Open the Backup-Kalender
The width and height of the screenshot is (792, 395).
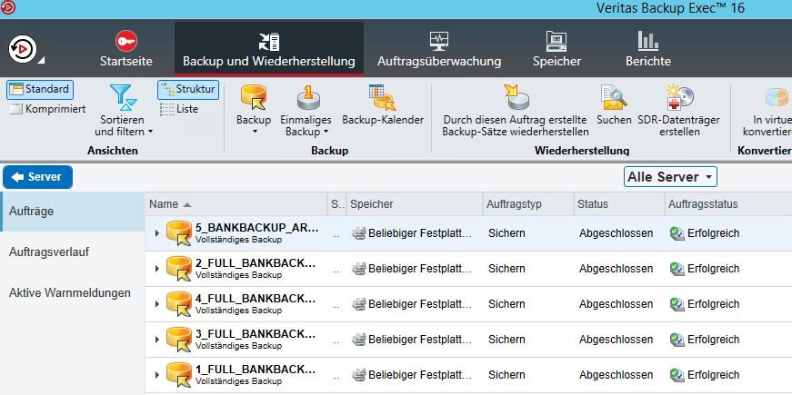coord(383,105)
